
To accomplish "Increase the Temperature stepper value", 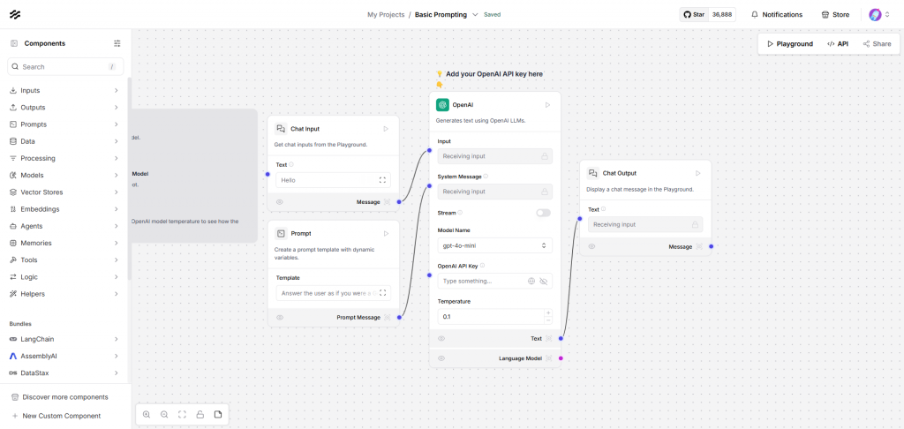I will coord(547,313).
